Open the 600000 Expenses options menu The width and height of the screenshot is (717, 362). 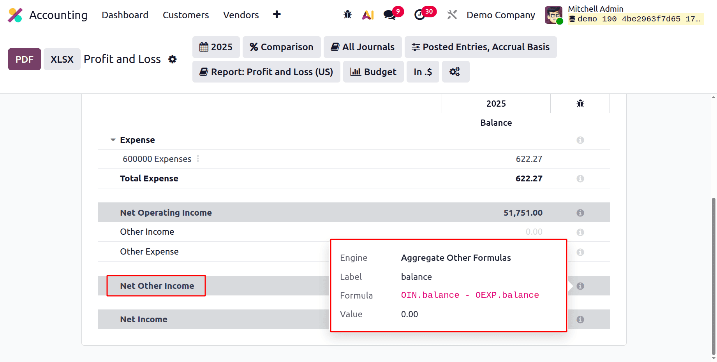pyautogui.click(x=198, y=159)
